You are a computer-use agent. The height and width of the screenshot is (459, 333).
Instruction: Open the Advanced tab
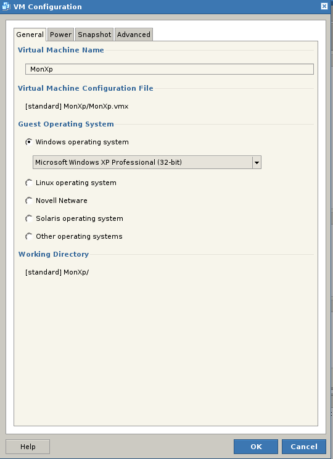click(134, 35)
